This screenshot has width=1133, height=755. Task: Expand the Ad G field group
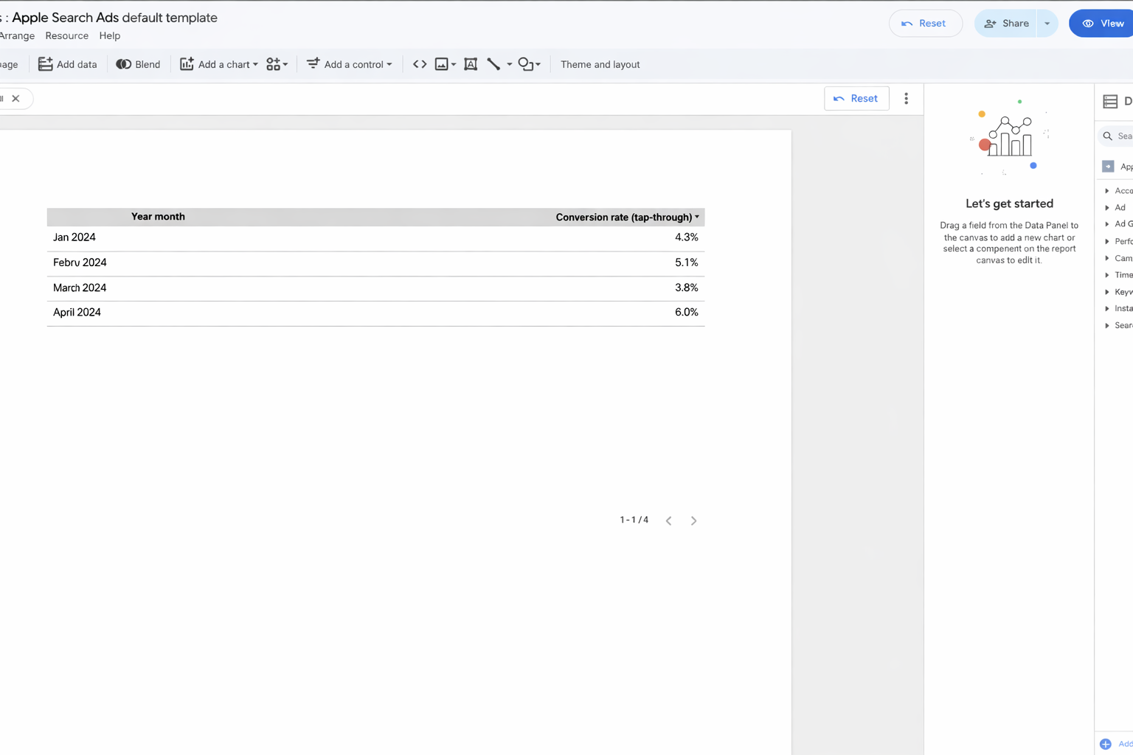1107,224
